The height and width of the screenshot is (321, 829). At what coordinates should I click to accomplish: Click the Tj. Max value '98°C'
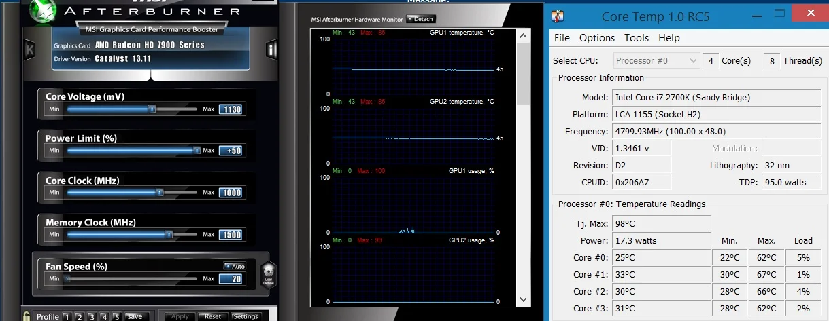point(661,223)
